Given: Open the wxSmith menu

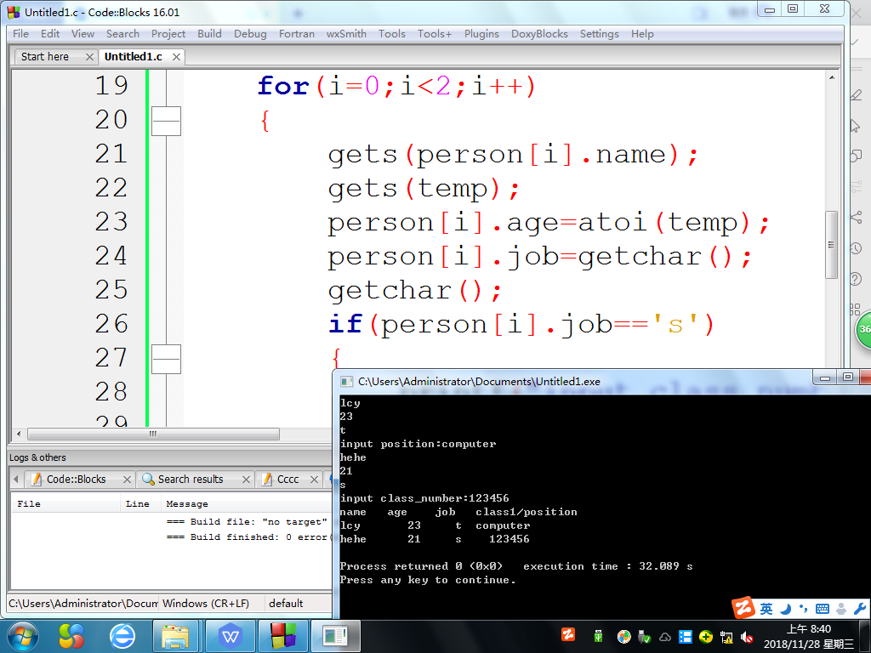Looking at the screenshot, I should tap(346, 34).
